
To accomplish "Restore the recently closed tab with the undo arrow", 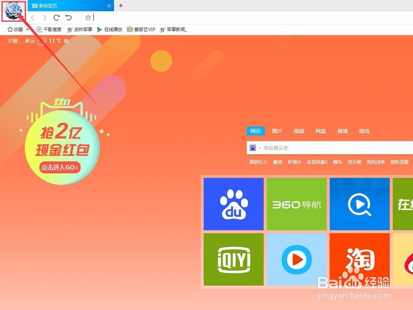I will point(69,18).
